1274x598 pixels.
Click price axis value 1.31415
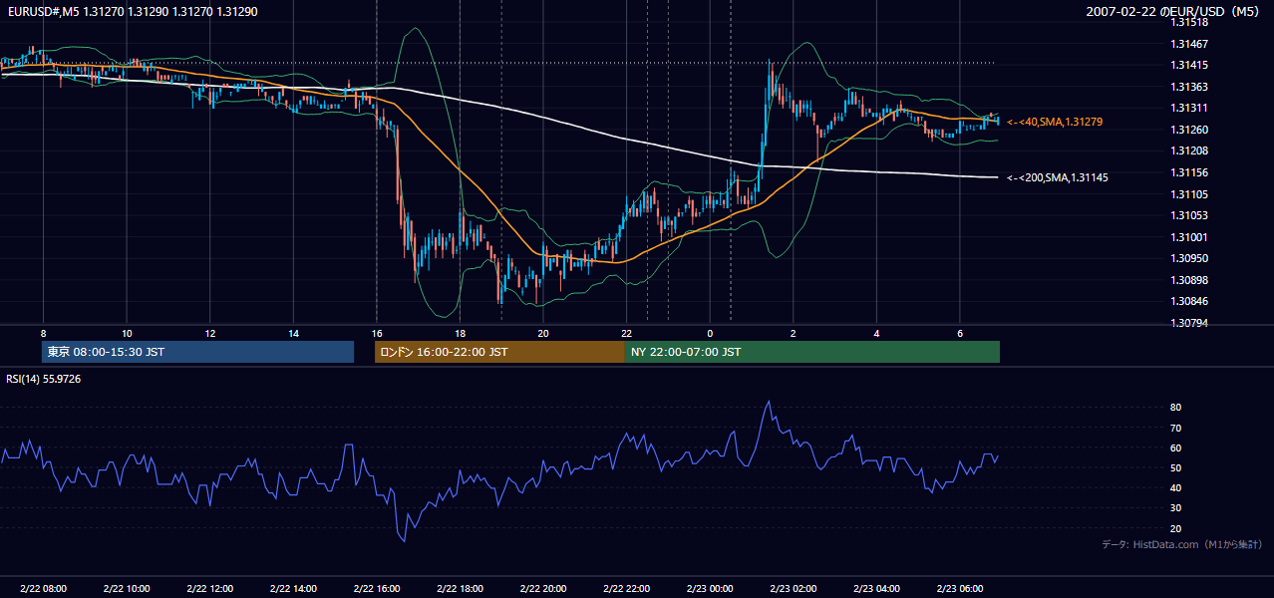click(1190, 66)
